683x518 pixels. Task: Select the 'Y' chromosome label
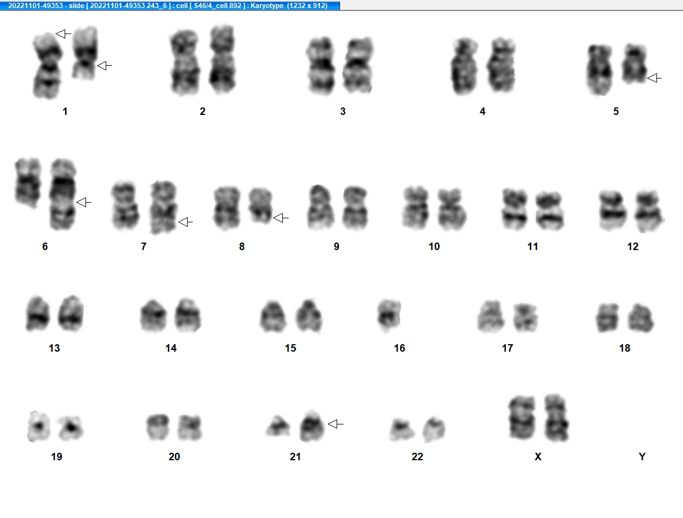click(x=642, y=457)
